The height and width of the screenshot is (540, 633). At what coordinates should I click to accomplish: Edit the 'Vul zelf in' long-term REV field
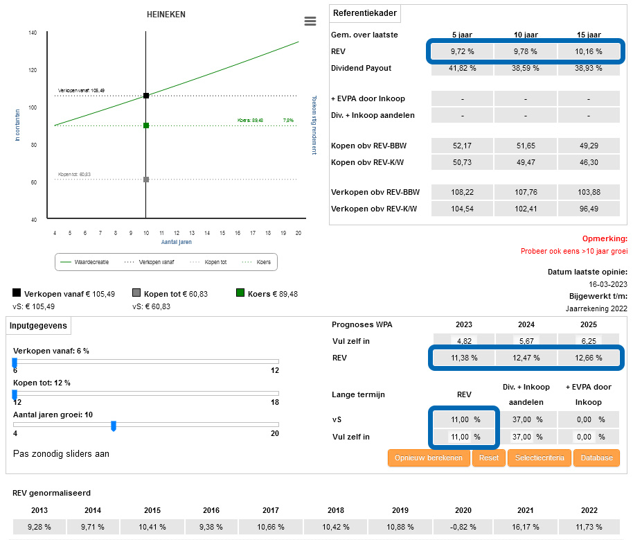[460, 437]
